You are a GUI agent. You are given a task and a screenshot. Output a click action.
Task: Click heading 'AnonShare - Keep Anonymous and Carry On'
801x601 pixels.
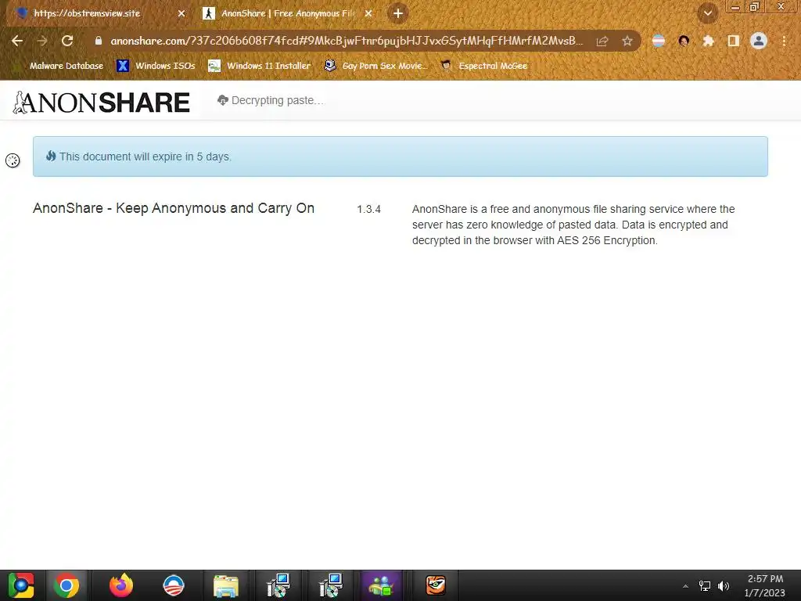coord(174,208)
